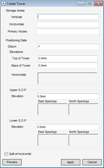Click the Top of Tower label
The height and width of the screenshot is (168, 104).
(21, 58)
